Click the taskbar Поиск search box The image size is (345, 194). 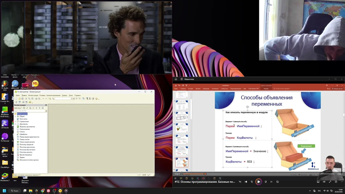tap(15, 191)
